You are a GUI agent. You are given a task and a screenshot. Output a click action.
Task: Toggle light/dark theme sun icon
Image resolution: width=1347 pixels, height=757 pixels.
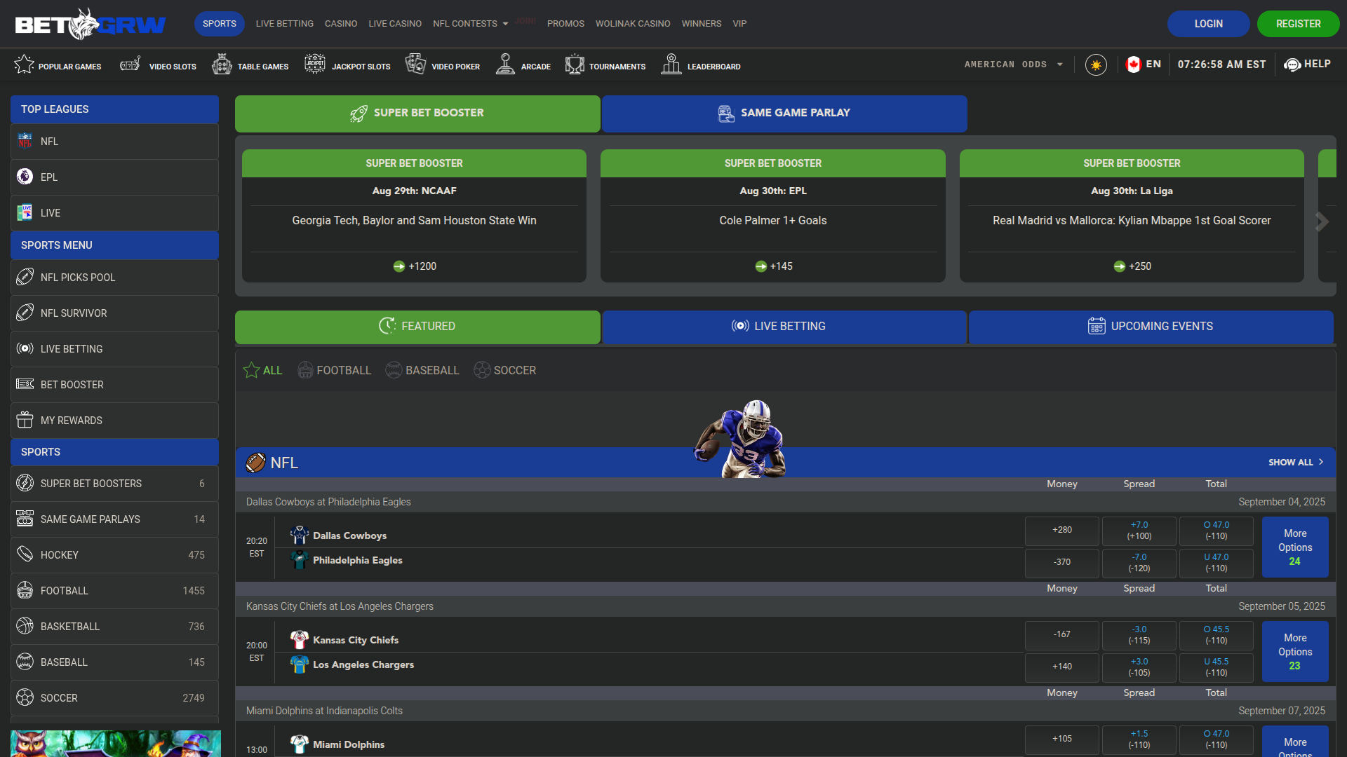click(1096, 64)
